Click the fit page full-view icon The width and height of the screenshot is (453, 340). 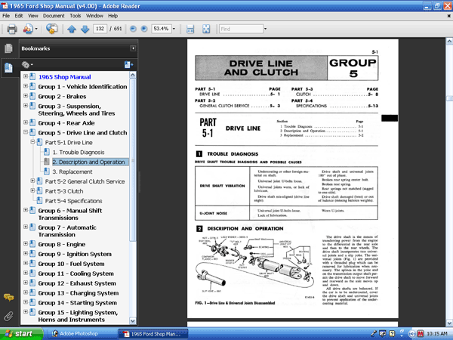click(206, 29)
